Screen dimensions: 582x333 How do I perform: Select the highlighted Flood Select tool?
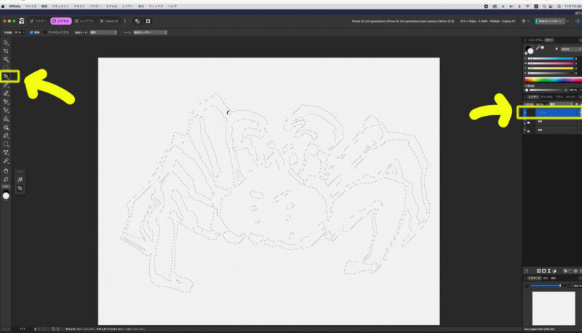coord(6,76)
